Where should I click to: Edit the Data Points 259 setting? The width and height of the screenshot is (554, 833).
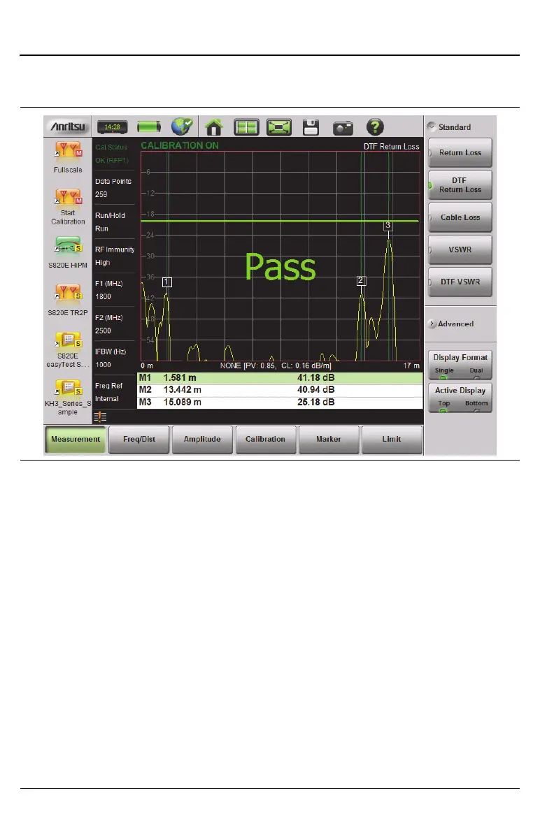tap(114, 188)
